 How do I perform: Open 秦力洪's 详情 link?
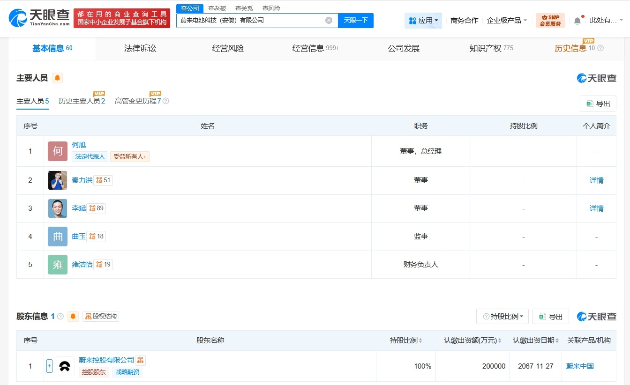click(596, 180)
